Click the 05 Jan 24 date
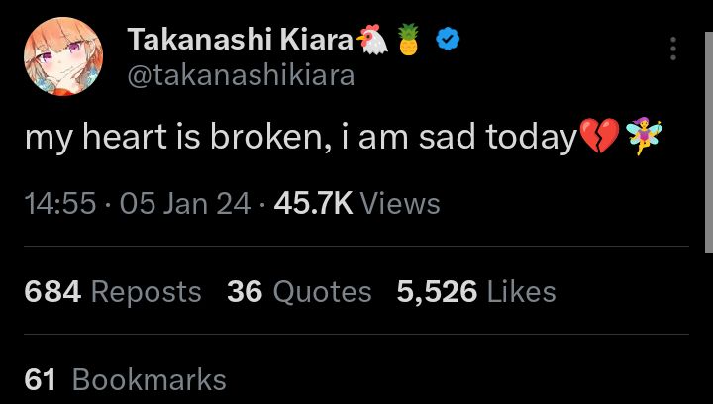This screenshot has width=713, height=404. [x=185, y=203]
